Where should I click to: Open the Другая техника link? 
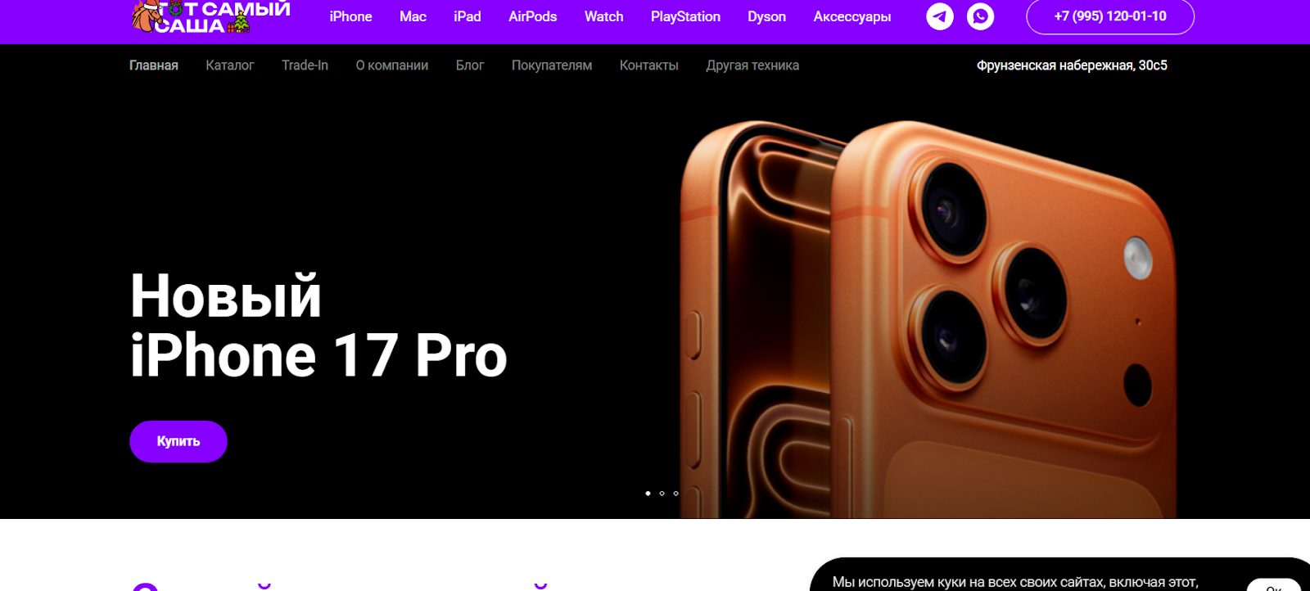752,65
